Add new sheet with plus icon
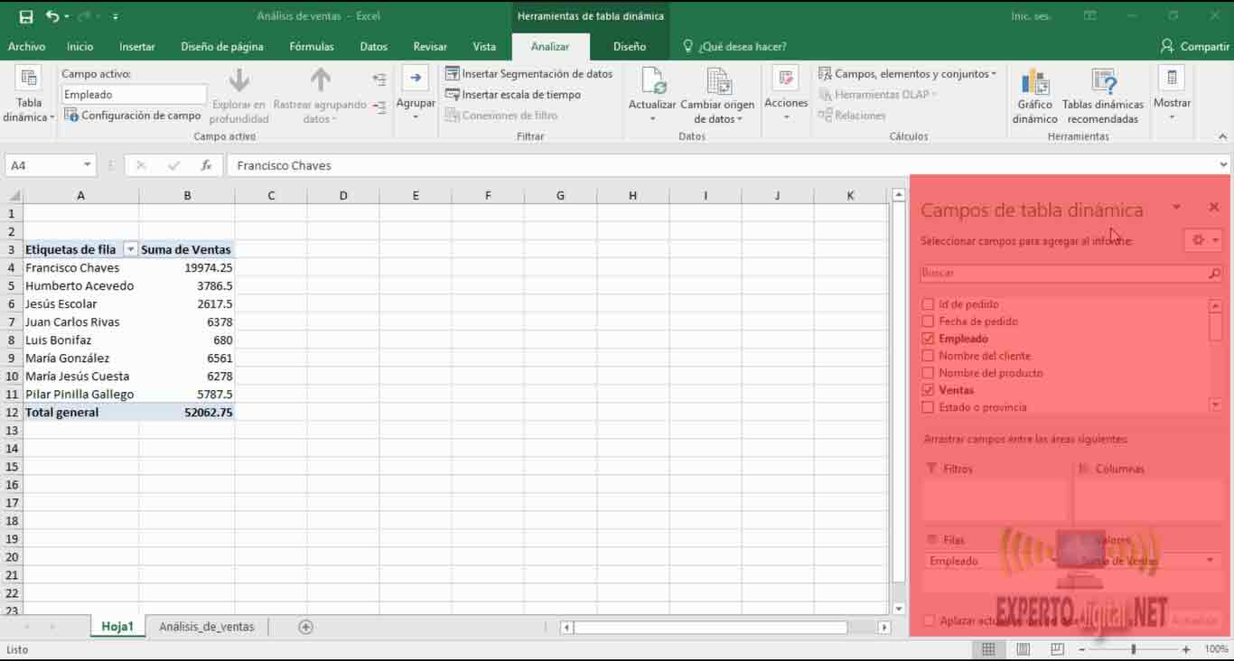This screenshot has width=1234, height=661. 305,627
